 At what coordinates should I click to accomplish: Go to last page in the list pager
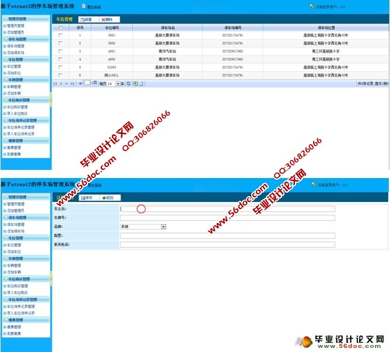72,83
